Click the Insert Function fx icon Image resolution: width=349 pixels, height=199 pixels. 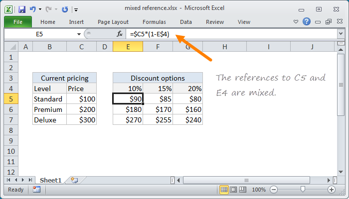120,33
